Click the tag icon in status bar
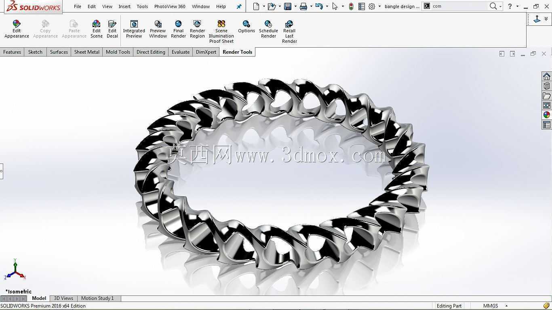 (x=546, y=306)
